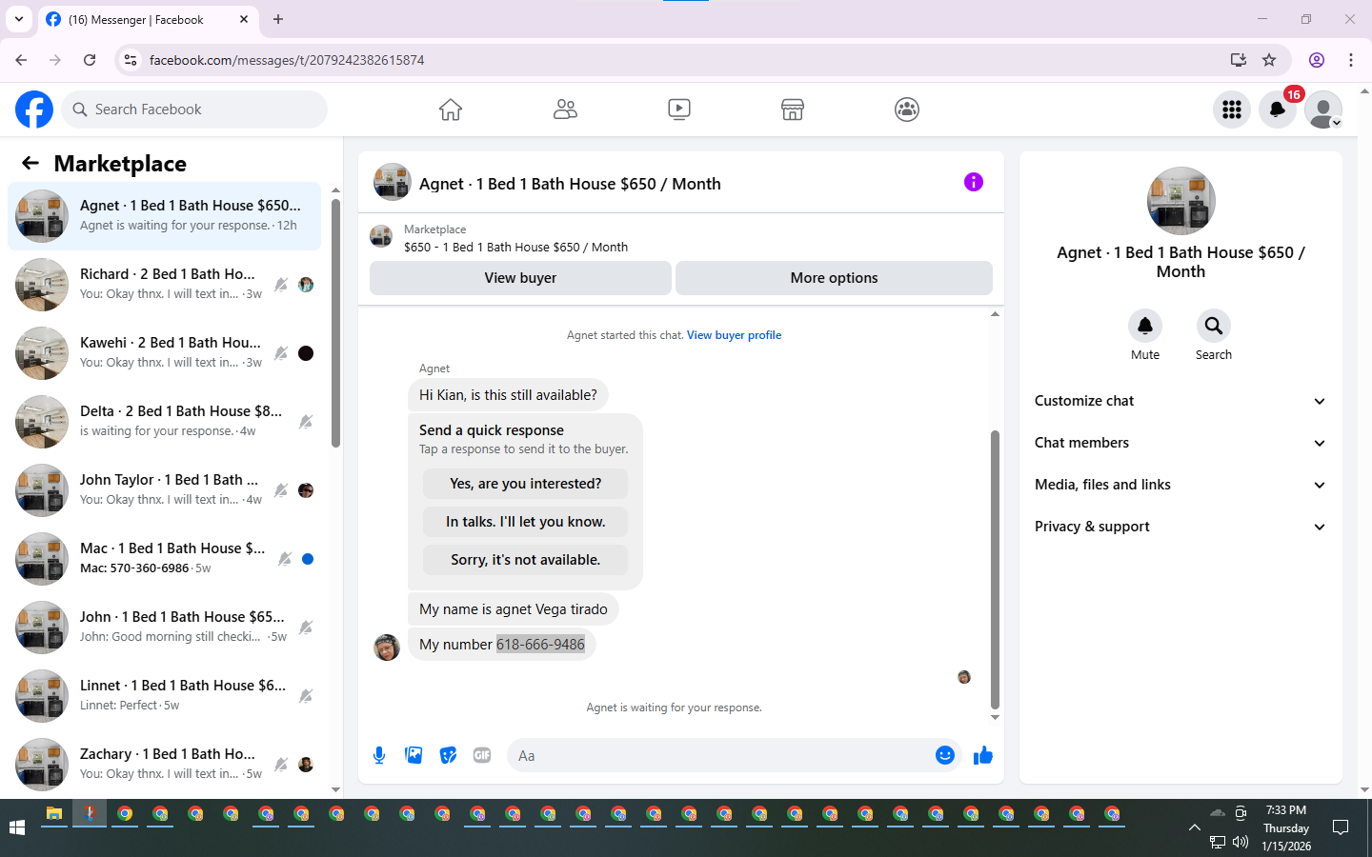
Task: Click the attach photo icon in composer
Action: tap(414, 755)
